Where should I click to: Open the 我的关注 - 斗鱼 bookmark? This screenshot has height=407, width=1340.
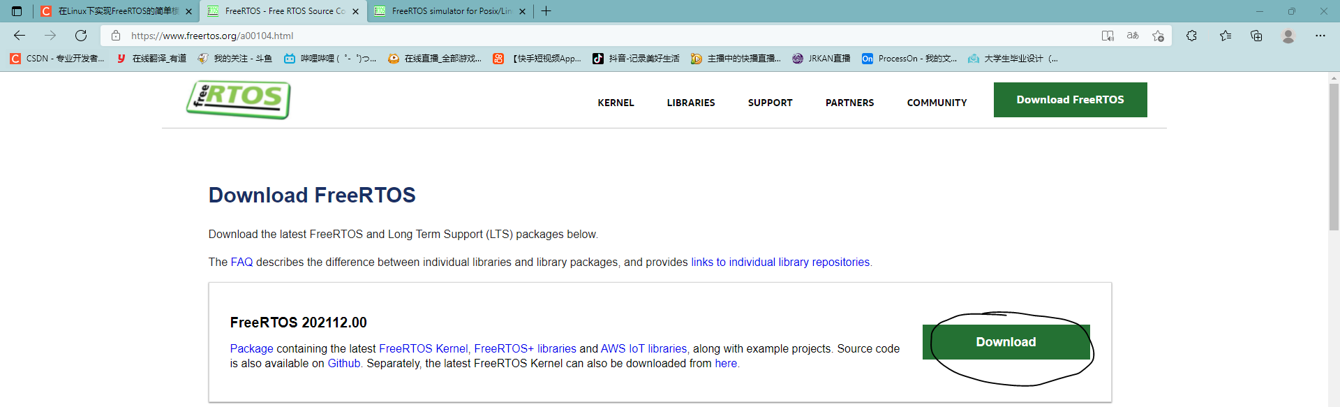[x=234, y=59]
